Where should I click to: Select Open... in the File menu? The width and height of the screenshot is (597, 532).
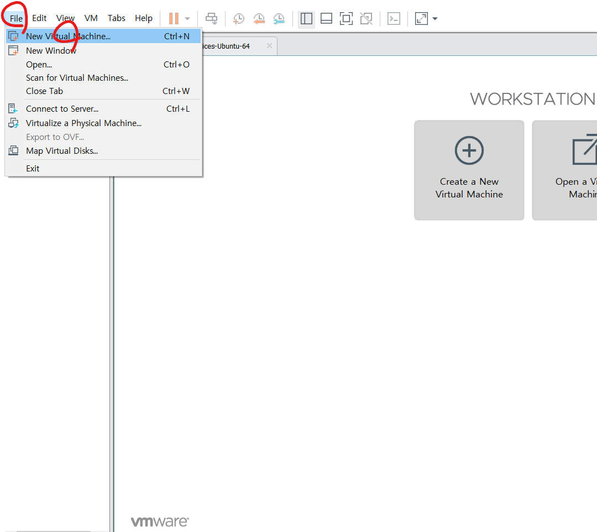click(x=103, y=65)
